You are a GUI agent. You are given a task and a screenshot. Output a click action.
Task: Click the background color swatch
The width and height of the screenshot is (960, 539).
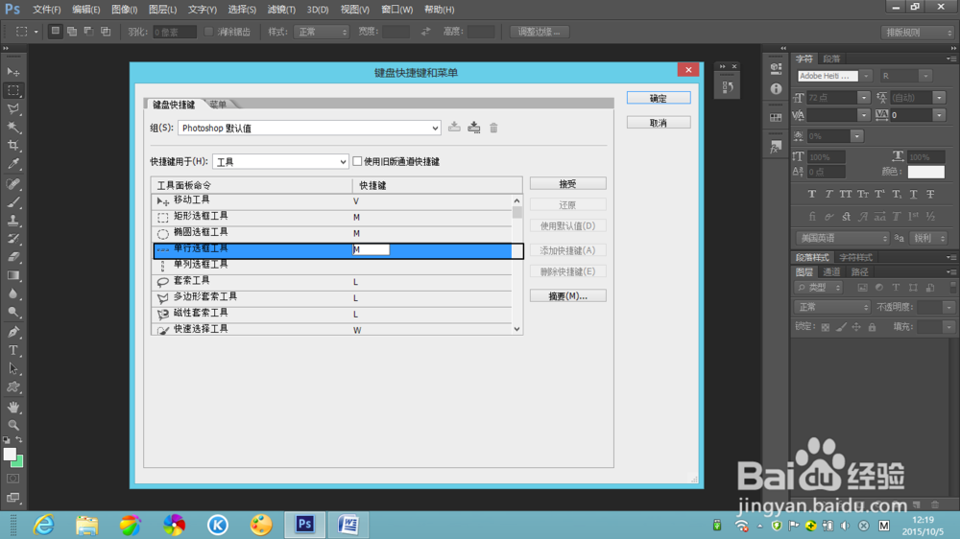point(18,461)
